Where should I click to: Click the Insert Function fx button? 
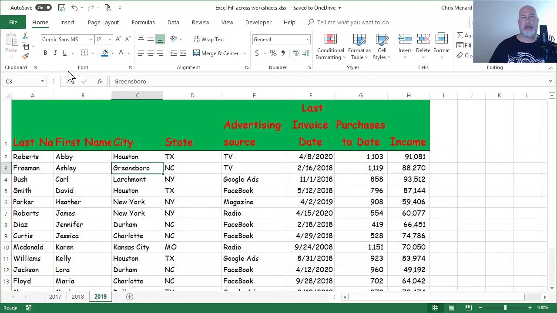(x=99, y=81)
